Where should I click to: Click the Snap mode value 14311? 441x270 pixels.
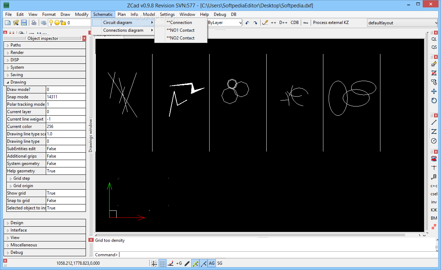point(66,97)
